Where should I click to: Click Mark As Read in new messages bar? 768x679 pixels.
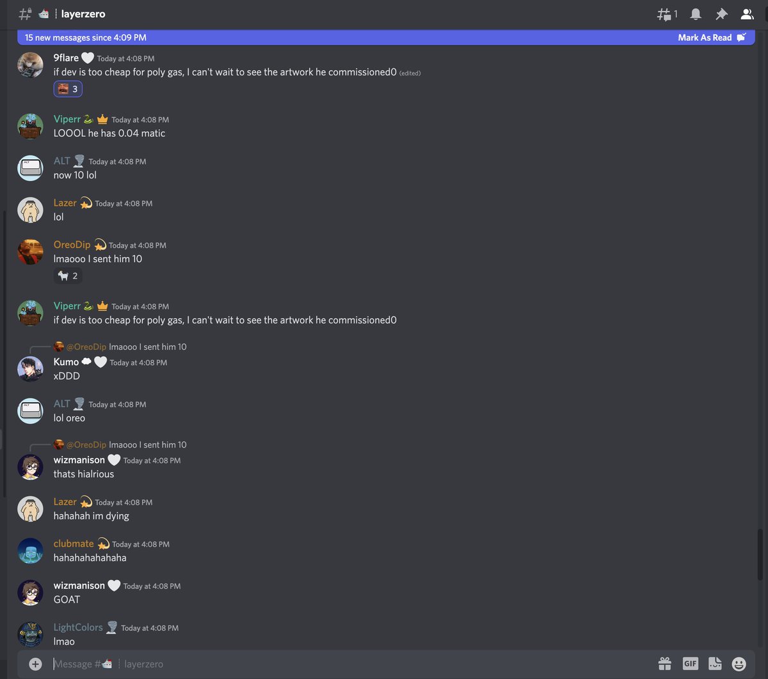pos(712,38)
